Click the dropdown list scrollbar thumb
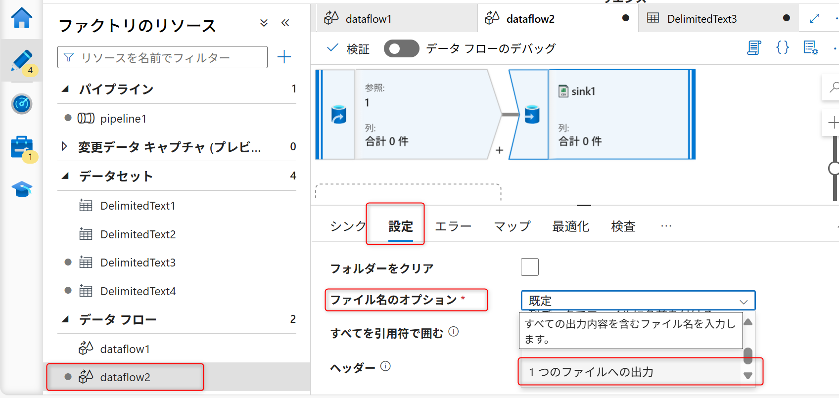The height and width of the screenshot is (398, 839). click(x=748, y=355)
